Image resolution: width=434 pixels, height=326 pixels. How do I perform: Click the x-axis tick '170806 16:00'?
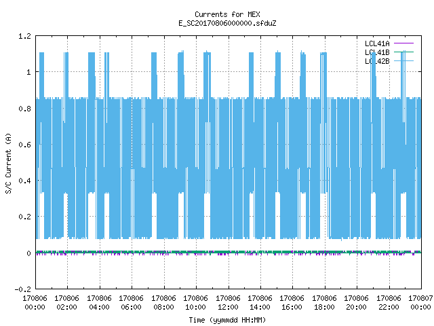pos(292,303)
